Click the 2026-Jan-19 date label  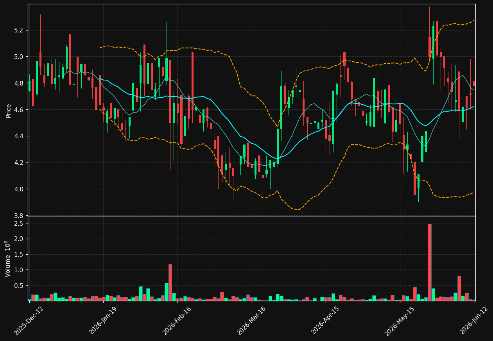click(103, 321)
